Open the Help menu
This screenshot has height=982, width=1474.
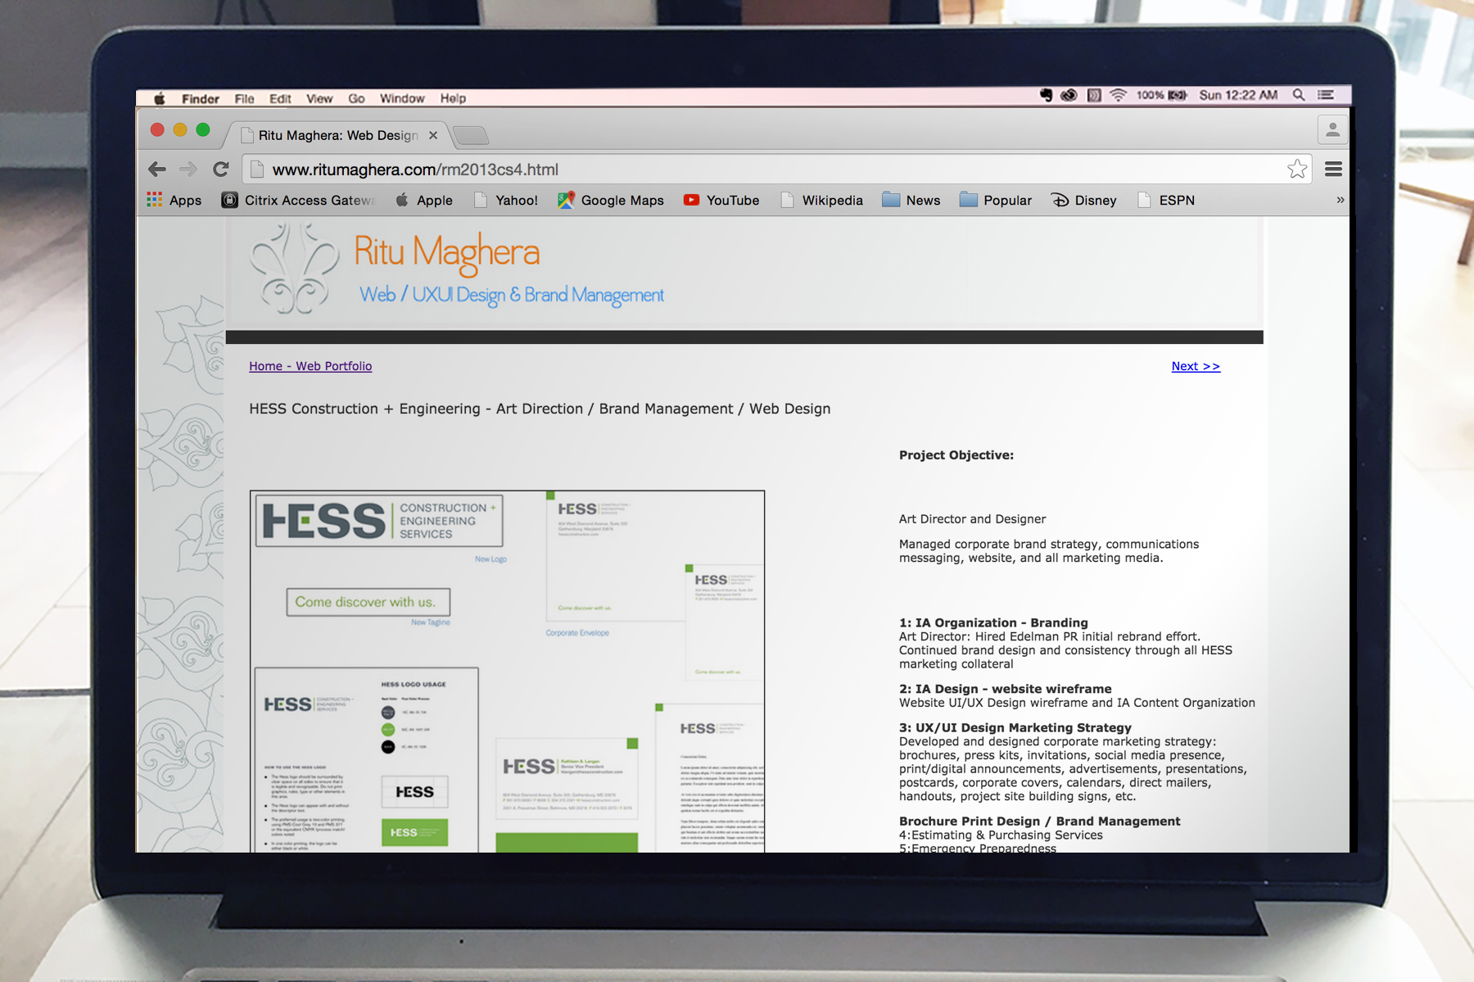(453, 98)
